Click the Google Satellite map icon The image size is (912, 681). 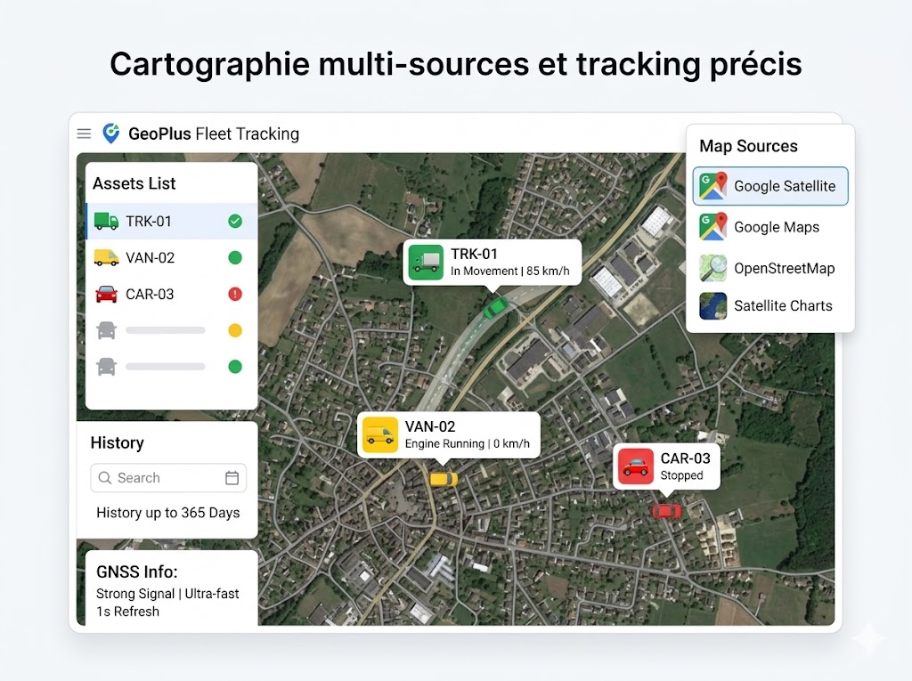713,186
